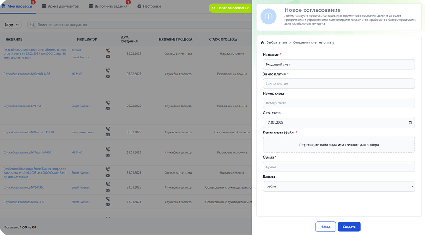This screenshot has width=425, height=235.
Task: Click the Назад button
Action: (x=325, y=227)
